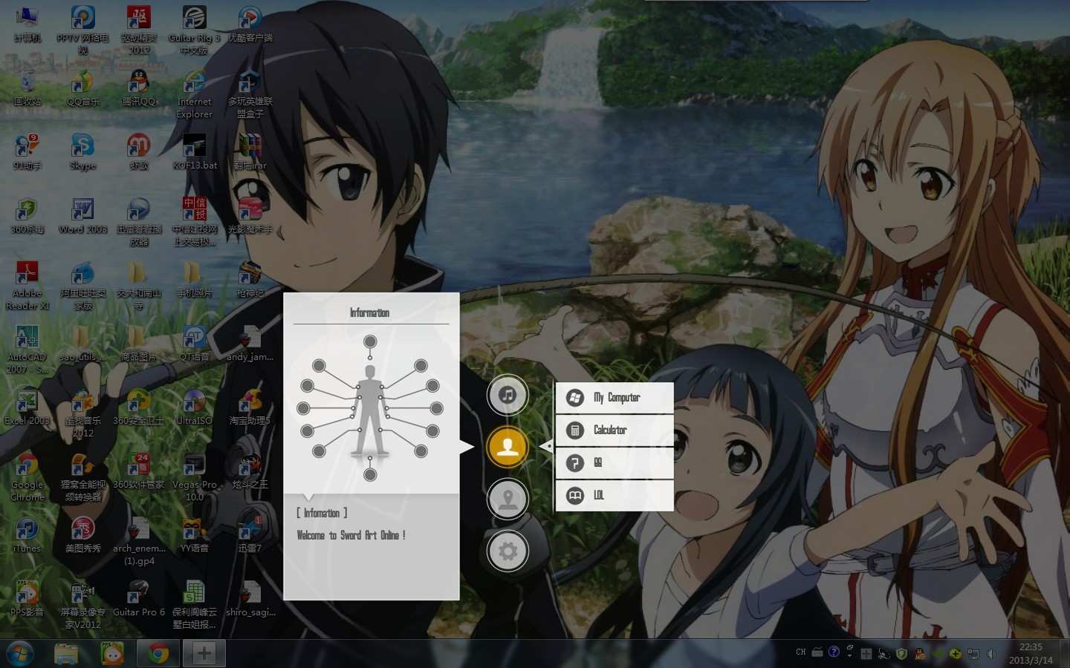This screenshot has height=668, width=1070.
Task: Open the gear settings button in SAO menu
Action: [508, 551]
